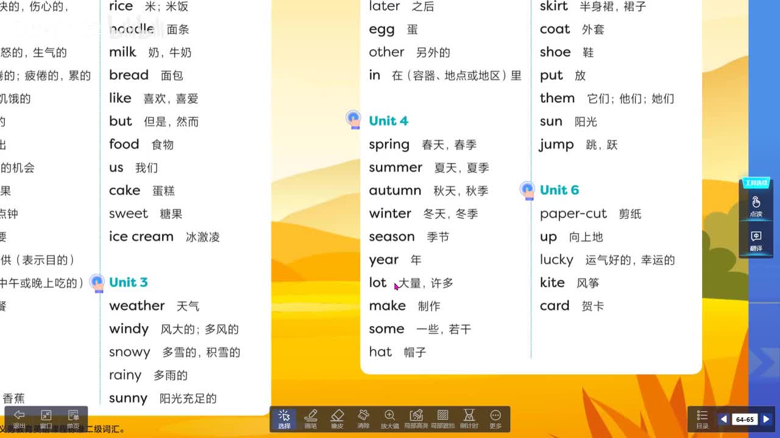Click the word "them"
The width and height of the screenshot is (780, 438).
557,98
